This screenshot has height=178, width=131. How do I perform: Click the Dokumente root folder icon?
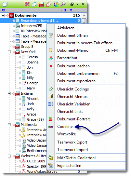tap(11, 15)
